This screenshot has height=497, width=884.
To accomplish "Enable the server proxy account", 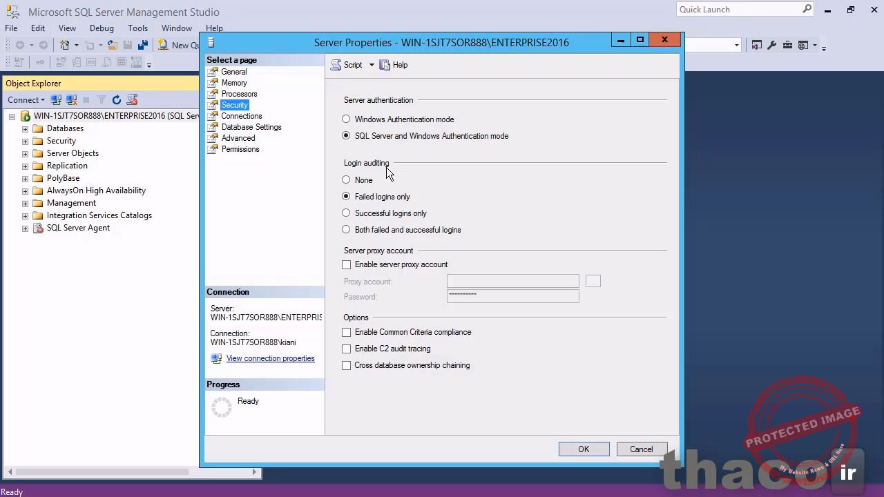I will 346,264.
